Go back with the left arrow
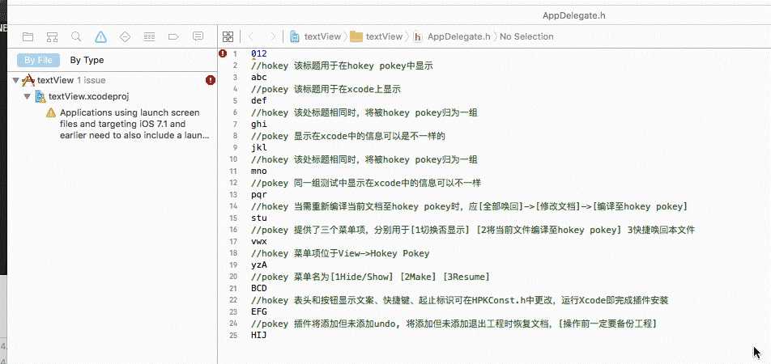Image resolution: width=771 pixels, height=364 pixels. (251, 36)
